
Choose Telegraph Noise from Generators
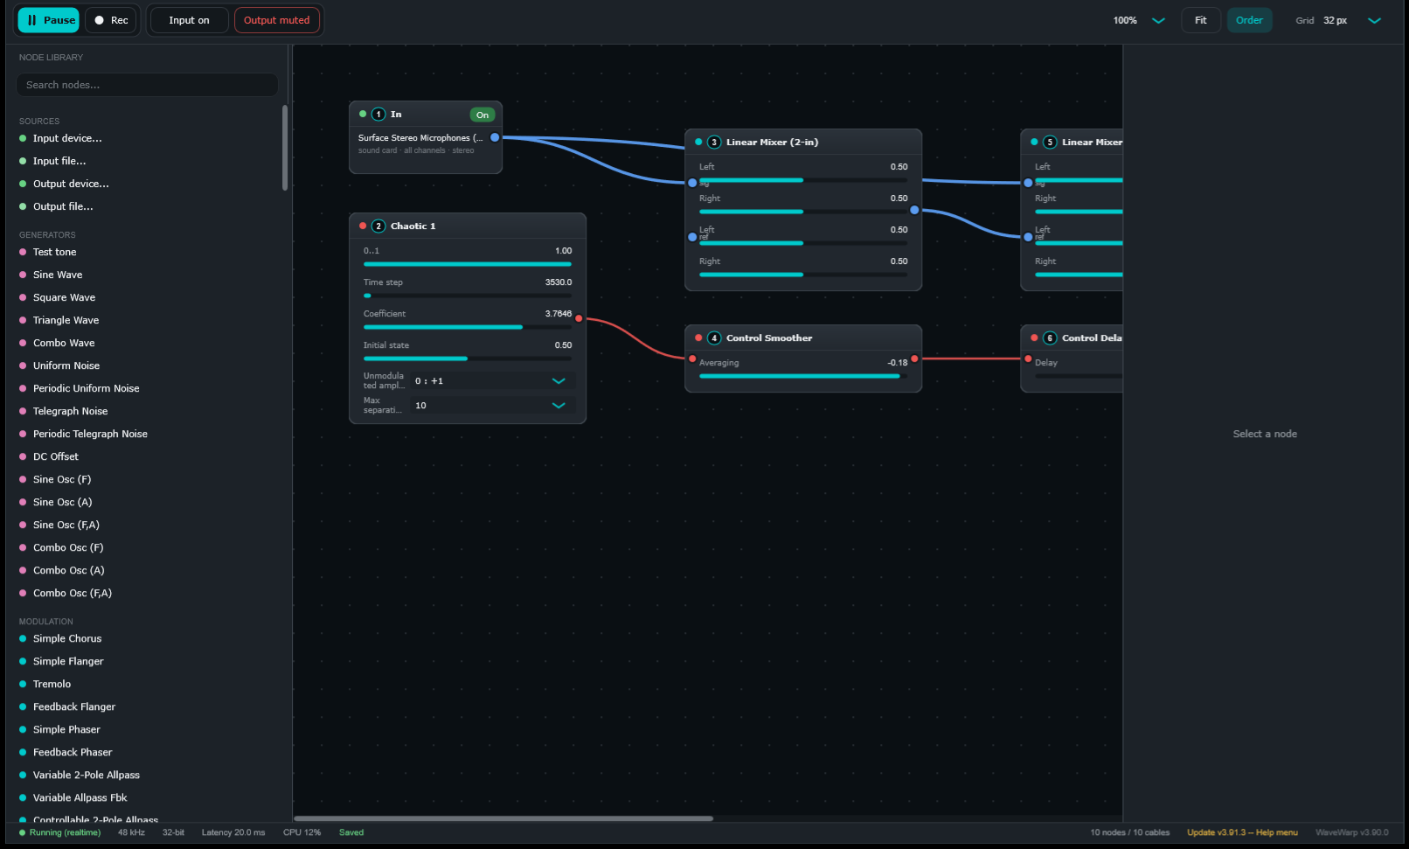pos(71,411)
